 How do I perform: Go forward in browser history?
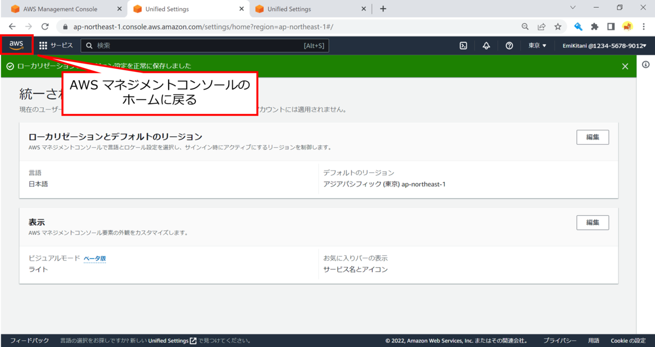[28, 26]
